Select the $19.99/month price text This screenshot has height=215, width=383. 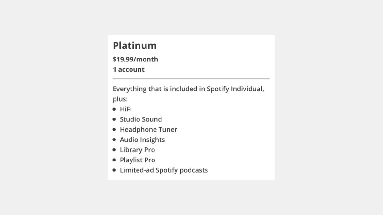(135, 59)
